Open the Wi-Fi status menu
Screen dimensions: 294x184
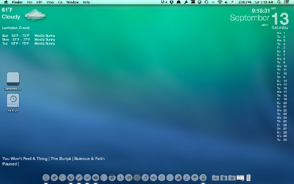[x=220, y=2]
